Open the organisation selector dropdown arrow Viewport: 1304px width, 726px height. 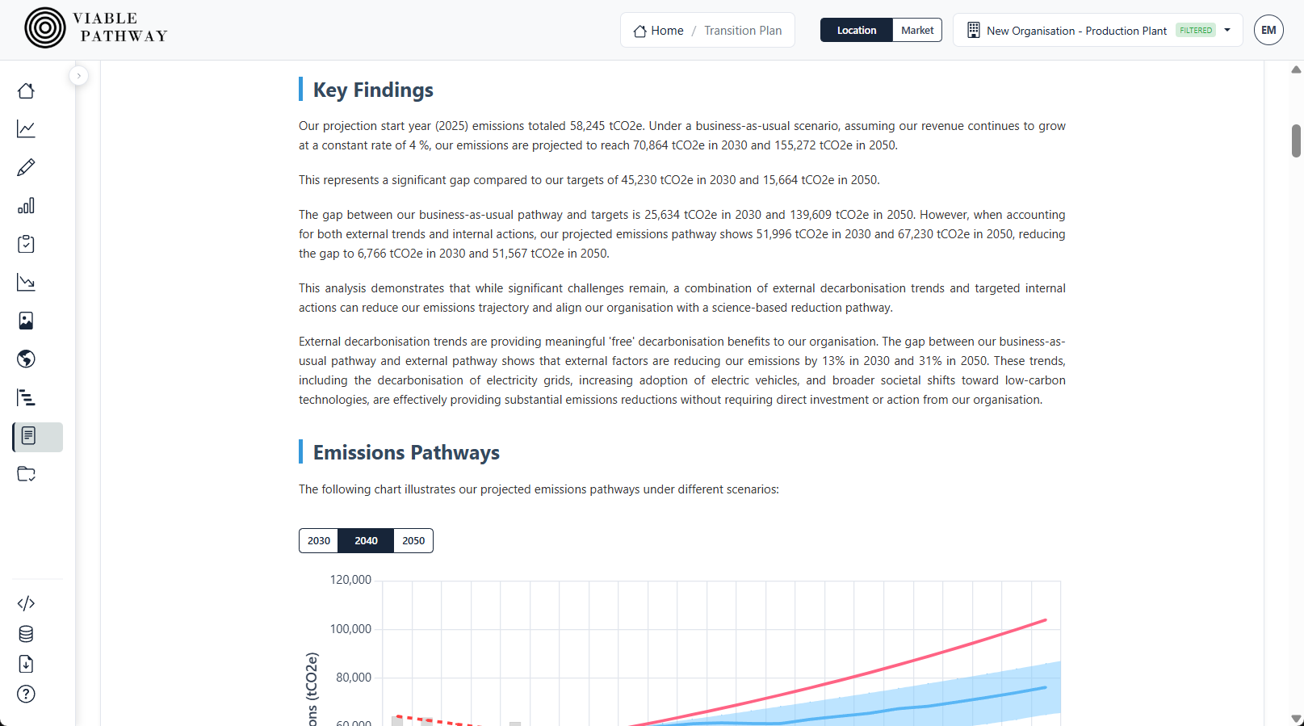[1227, 30]
